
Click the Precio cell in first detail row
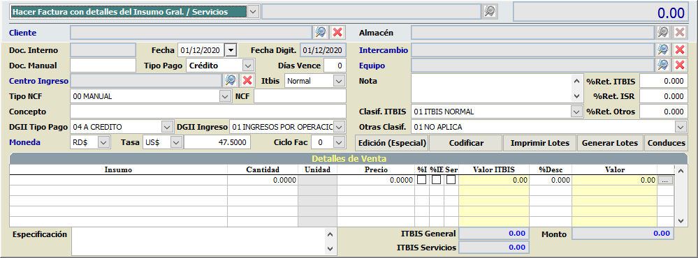pyautogui.click(x=376, y=180)
